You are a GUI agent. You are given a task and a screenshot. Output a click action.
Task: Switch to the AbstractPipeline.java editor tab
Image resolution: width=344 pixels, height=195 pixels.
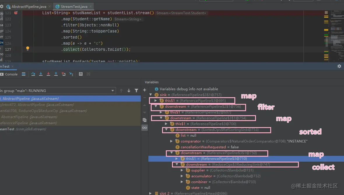click(x=29, y=7)
